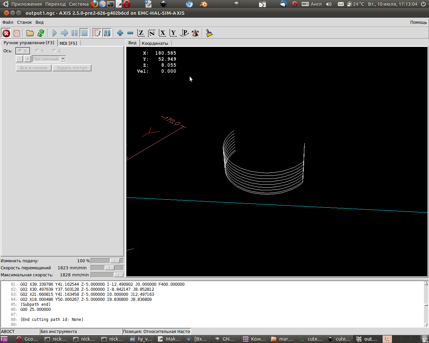
Task: Open a G-code file with folder icon
Action: [30, 33]
